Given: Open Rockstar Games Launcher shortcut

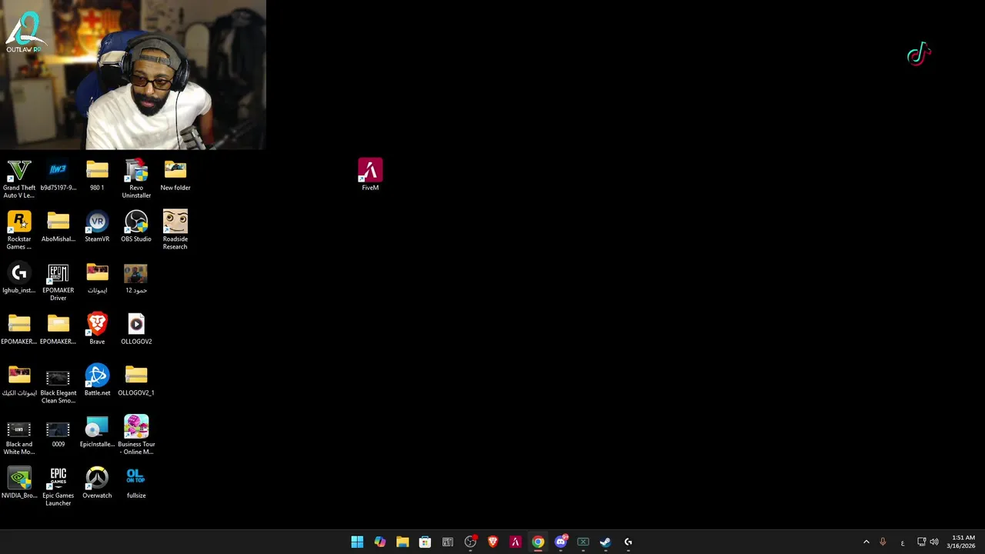Looking at the screenshot, I should click(19, 230).
